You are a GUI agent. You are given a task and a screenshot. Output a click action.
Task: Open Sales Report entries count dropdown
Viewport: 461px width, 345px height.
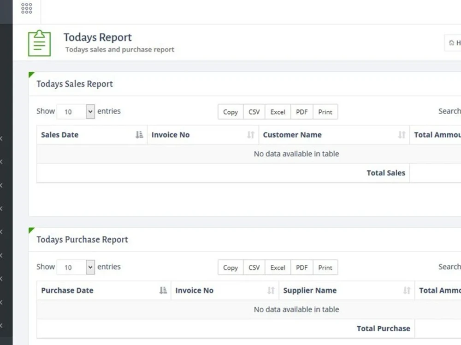pyautogui.click(x=76, y=112)
